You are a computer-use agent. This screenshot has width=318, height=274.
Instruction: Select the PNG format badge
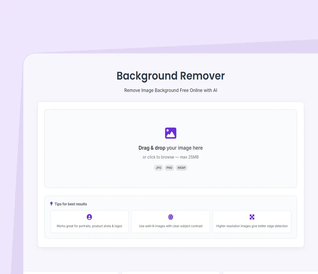(169, 168)
